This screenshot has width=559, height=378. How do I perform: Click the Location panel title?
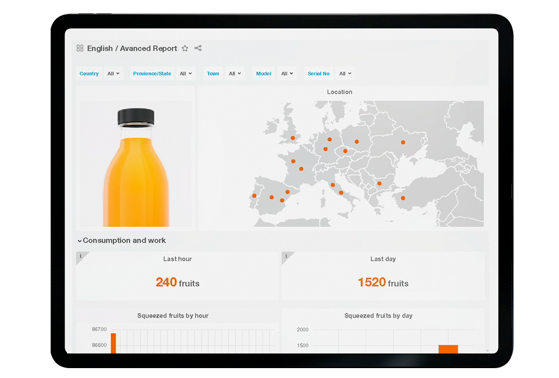point(339,92)
